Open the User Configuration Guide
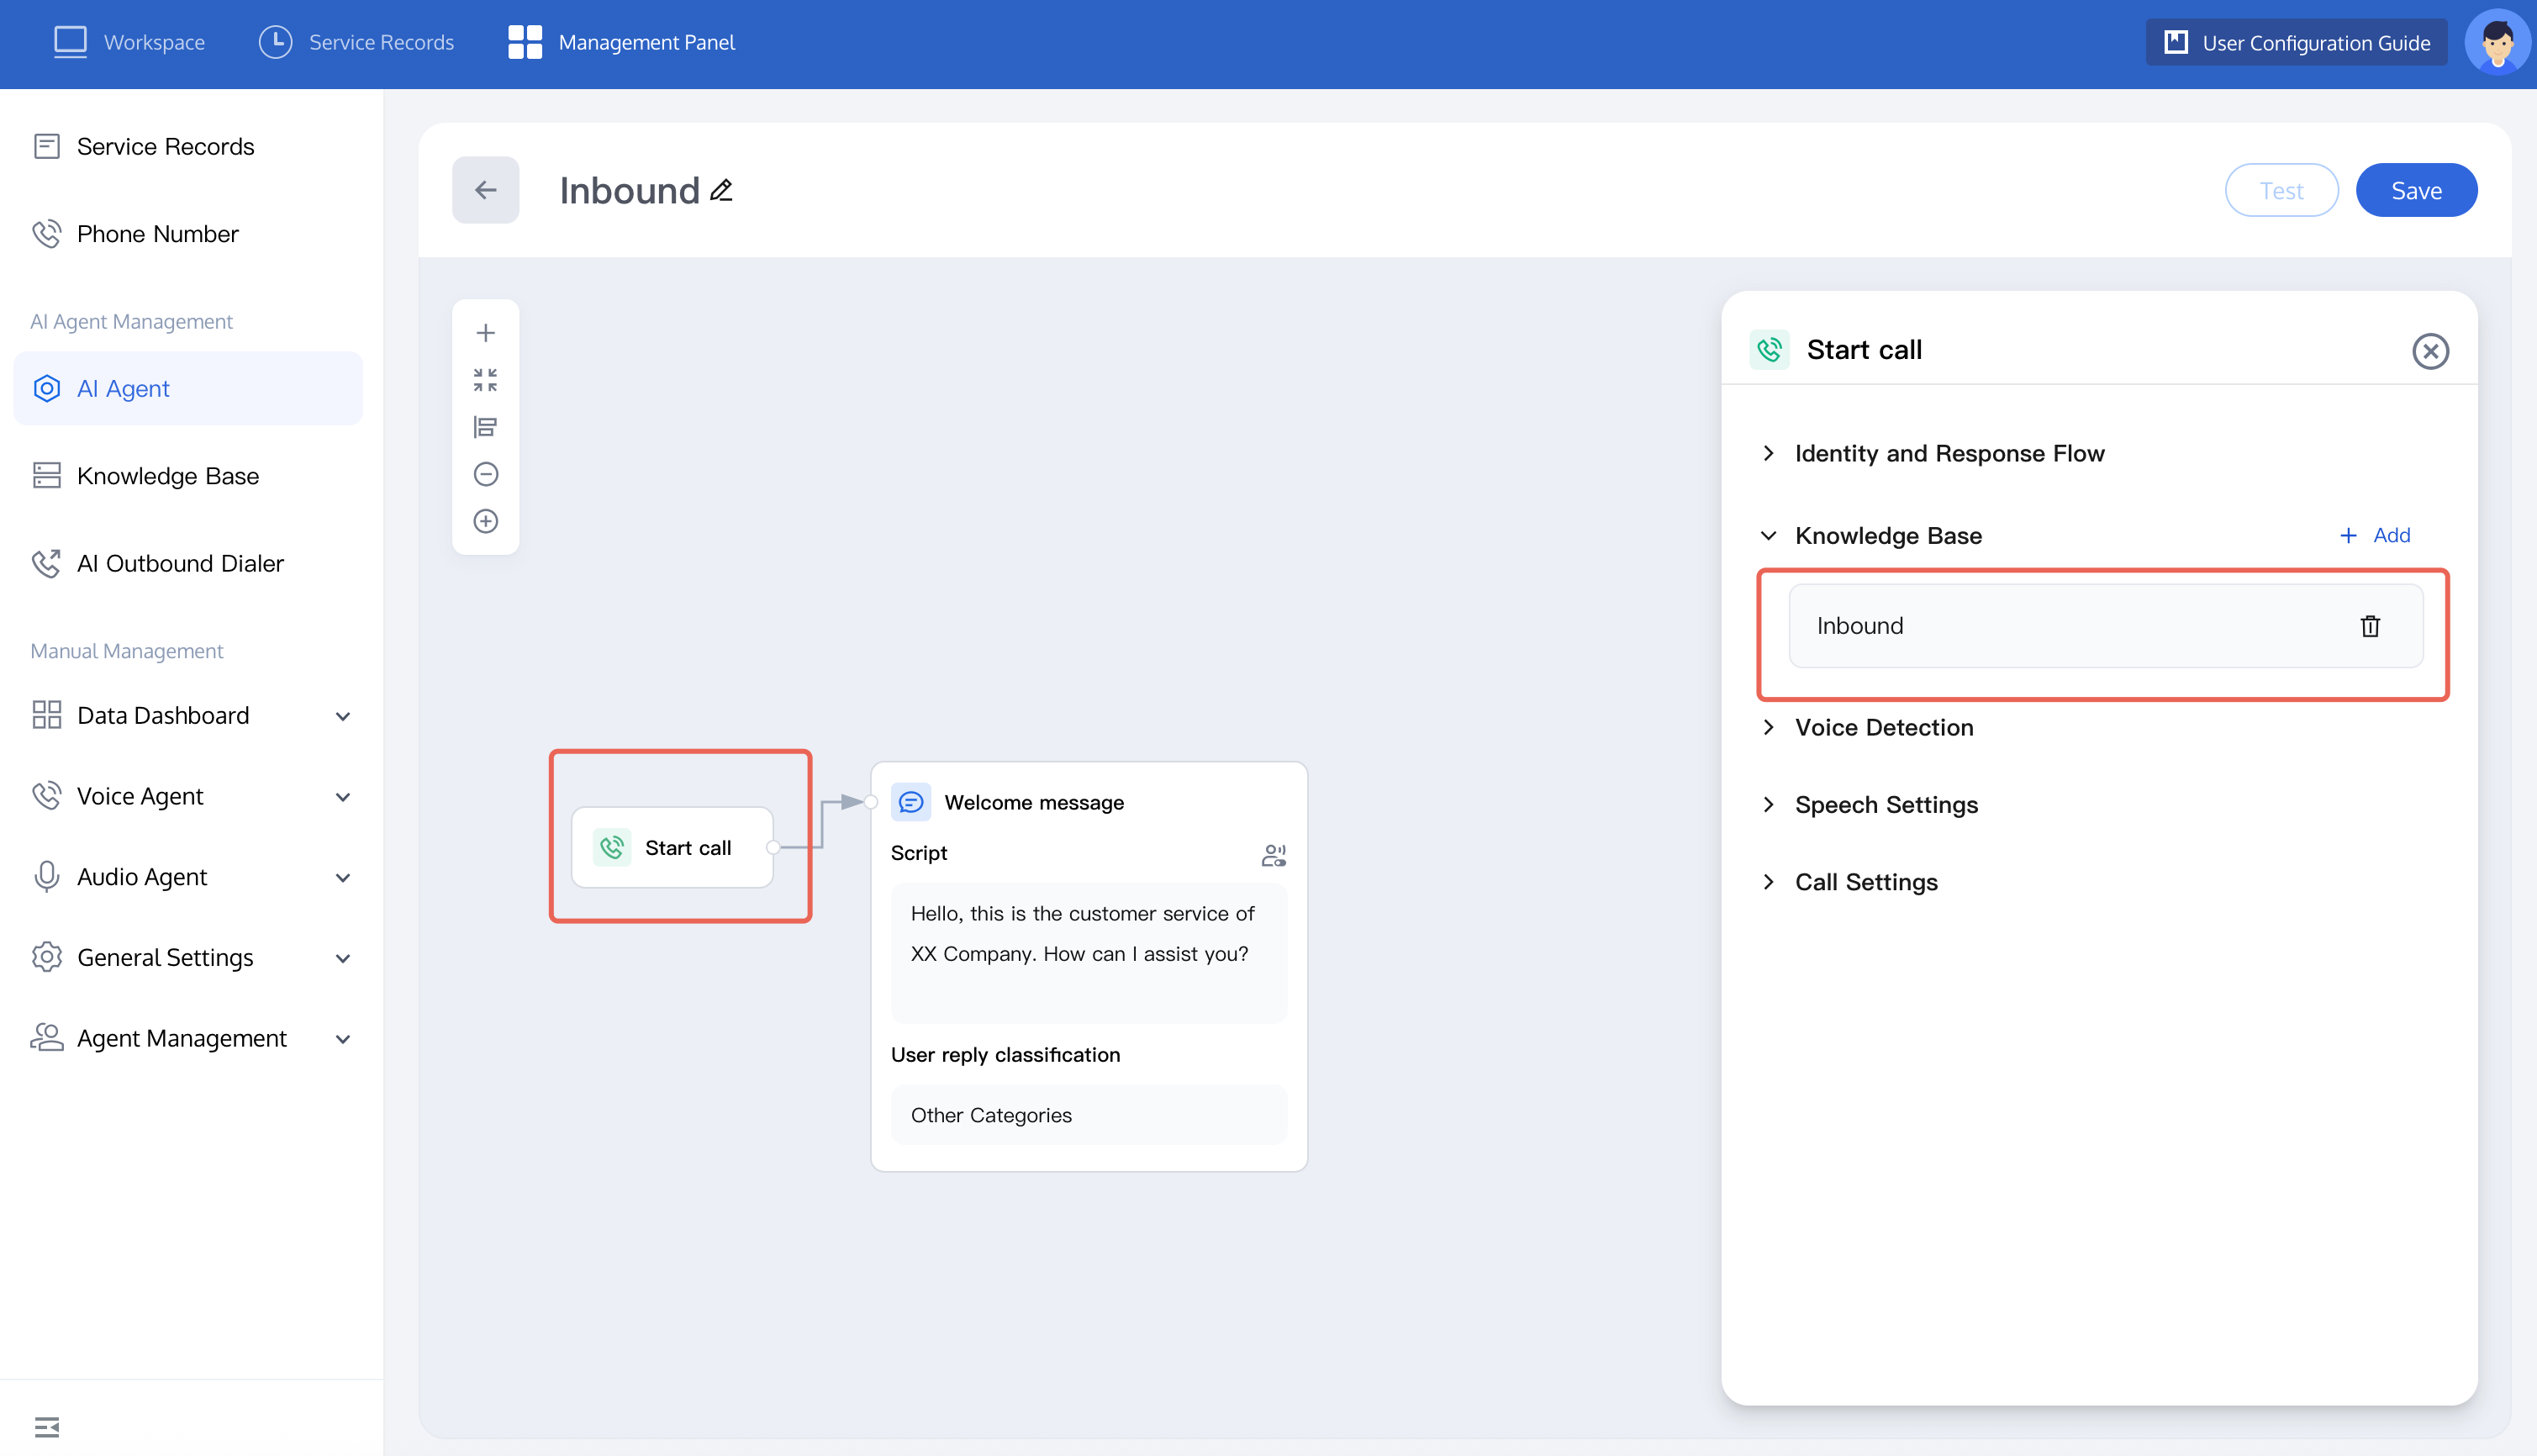2537x1456 pixels. 2295,42
